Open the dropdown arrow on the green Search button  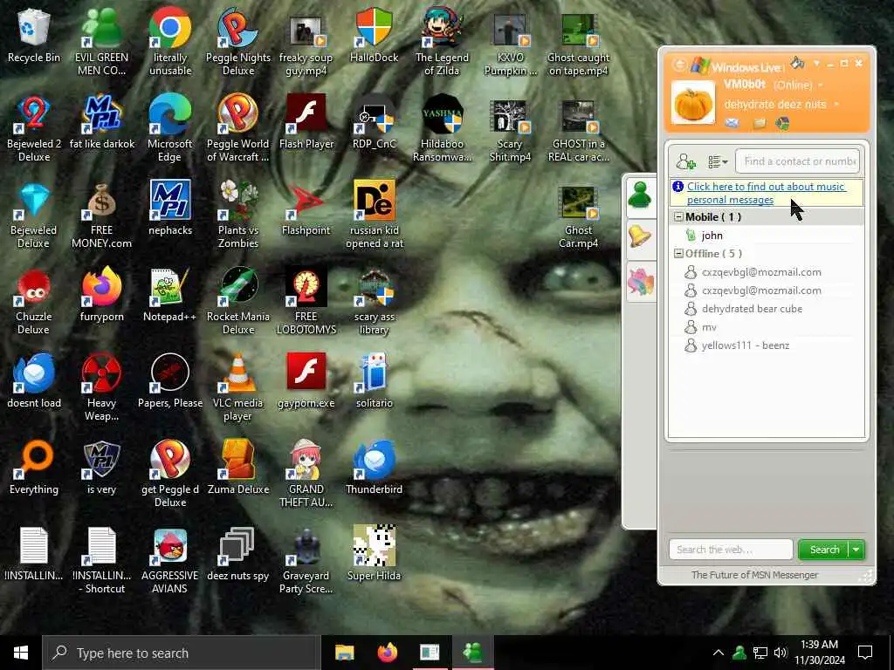coord(856,550)
